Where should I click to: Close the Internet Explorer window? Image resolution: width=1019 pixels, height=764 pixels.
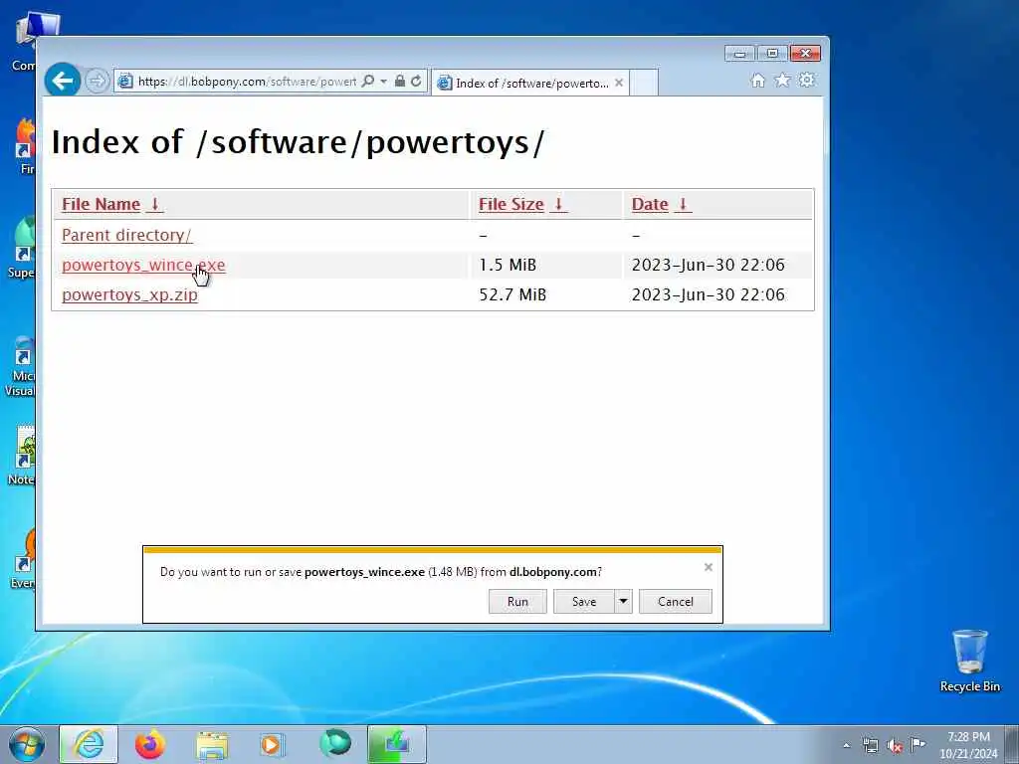click(x=805, y=54)
